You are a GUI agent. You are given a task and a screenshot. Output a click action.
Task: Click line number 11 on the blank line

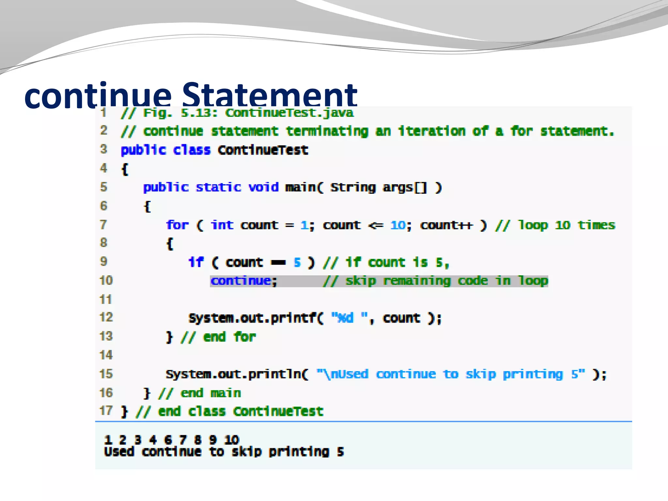(x=106, y=299)
